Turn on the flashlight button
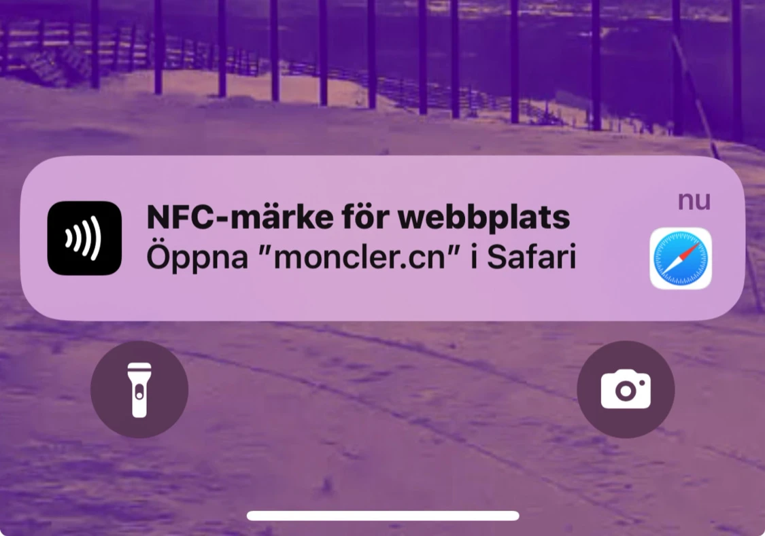Image resolution: width=765 pixels, height=536 pixels. [x=139, y=389]
